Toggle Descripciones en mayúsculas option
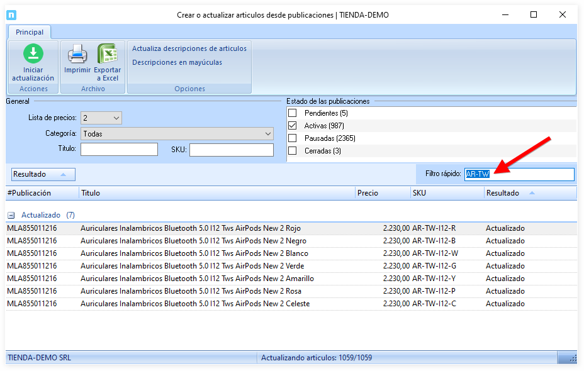This screenshot has width=584, height=371. click(x=177, y=62)
